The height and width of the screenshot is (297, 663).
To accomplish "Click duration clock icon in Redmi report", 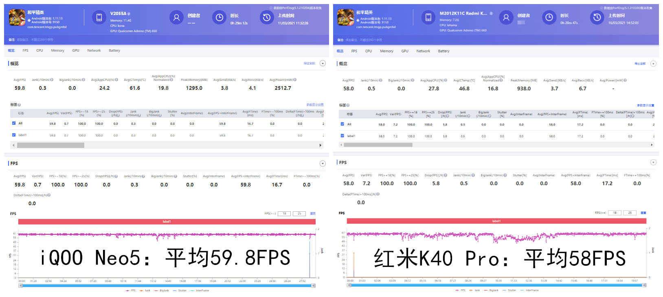I will (x=549, y=17).
